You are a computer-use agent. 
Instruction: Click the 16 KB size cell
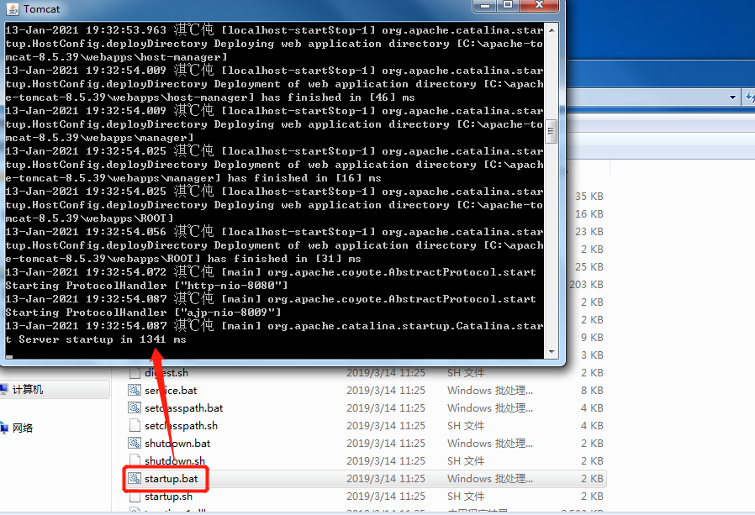(x=589, y=213)
